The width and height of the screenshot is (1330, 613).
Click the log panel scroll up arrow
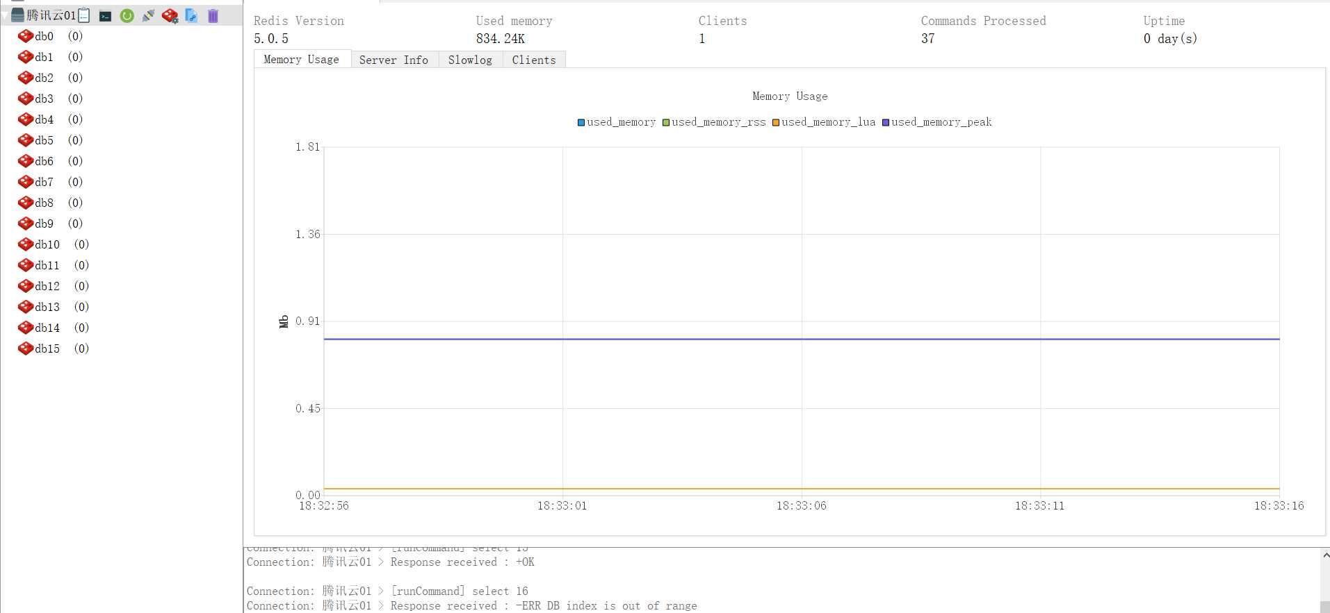[1325, 555]
